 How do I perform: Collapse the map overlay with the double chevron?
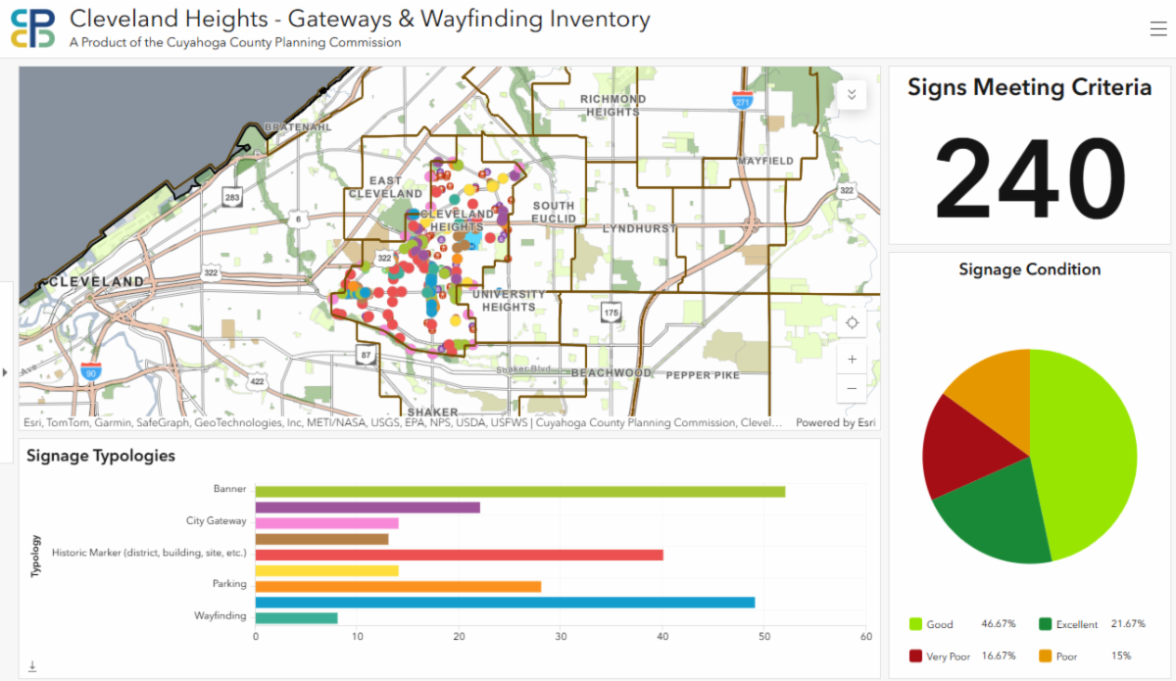852,94
